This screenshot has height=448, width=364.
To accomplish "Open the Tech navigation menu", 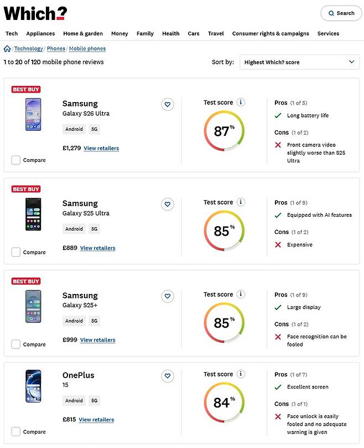I will tap(12, 33).
